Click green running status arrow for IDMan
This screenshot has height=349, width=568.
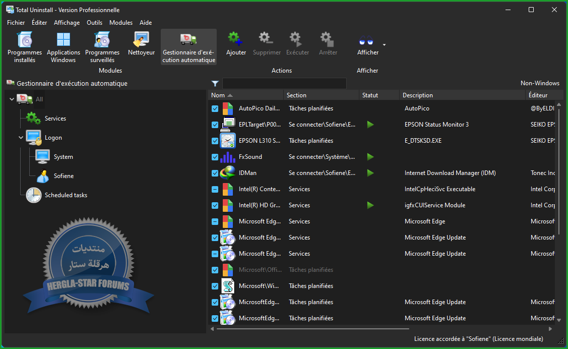370,173
